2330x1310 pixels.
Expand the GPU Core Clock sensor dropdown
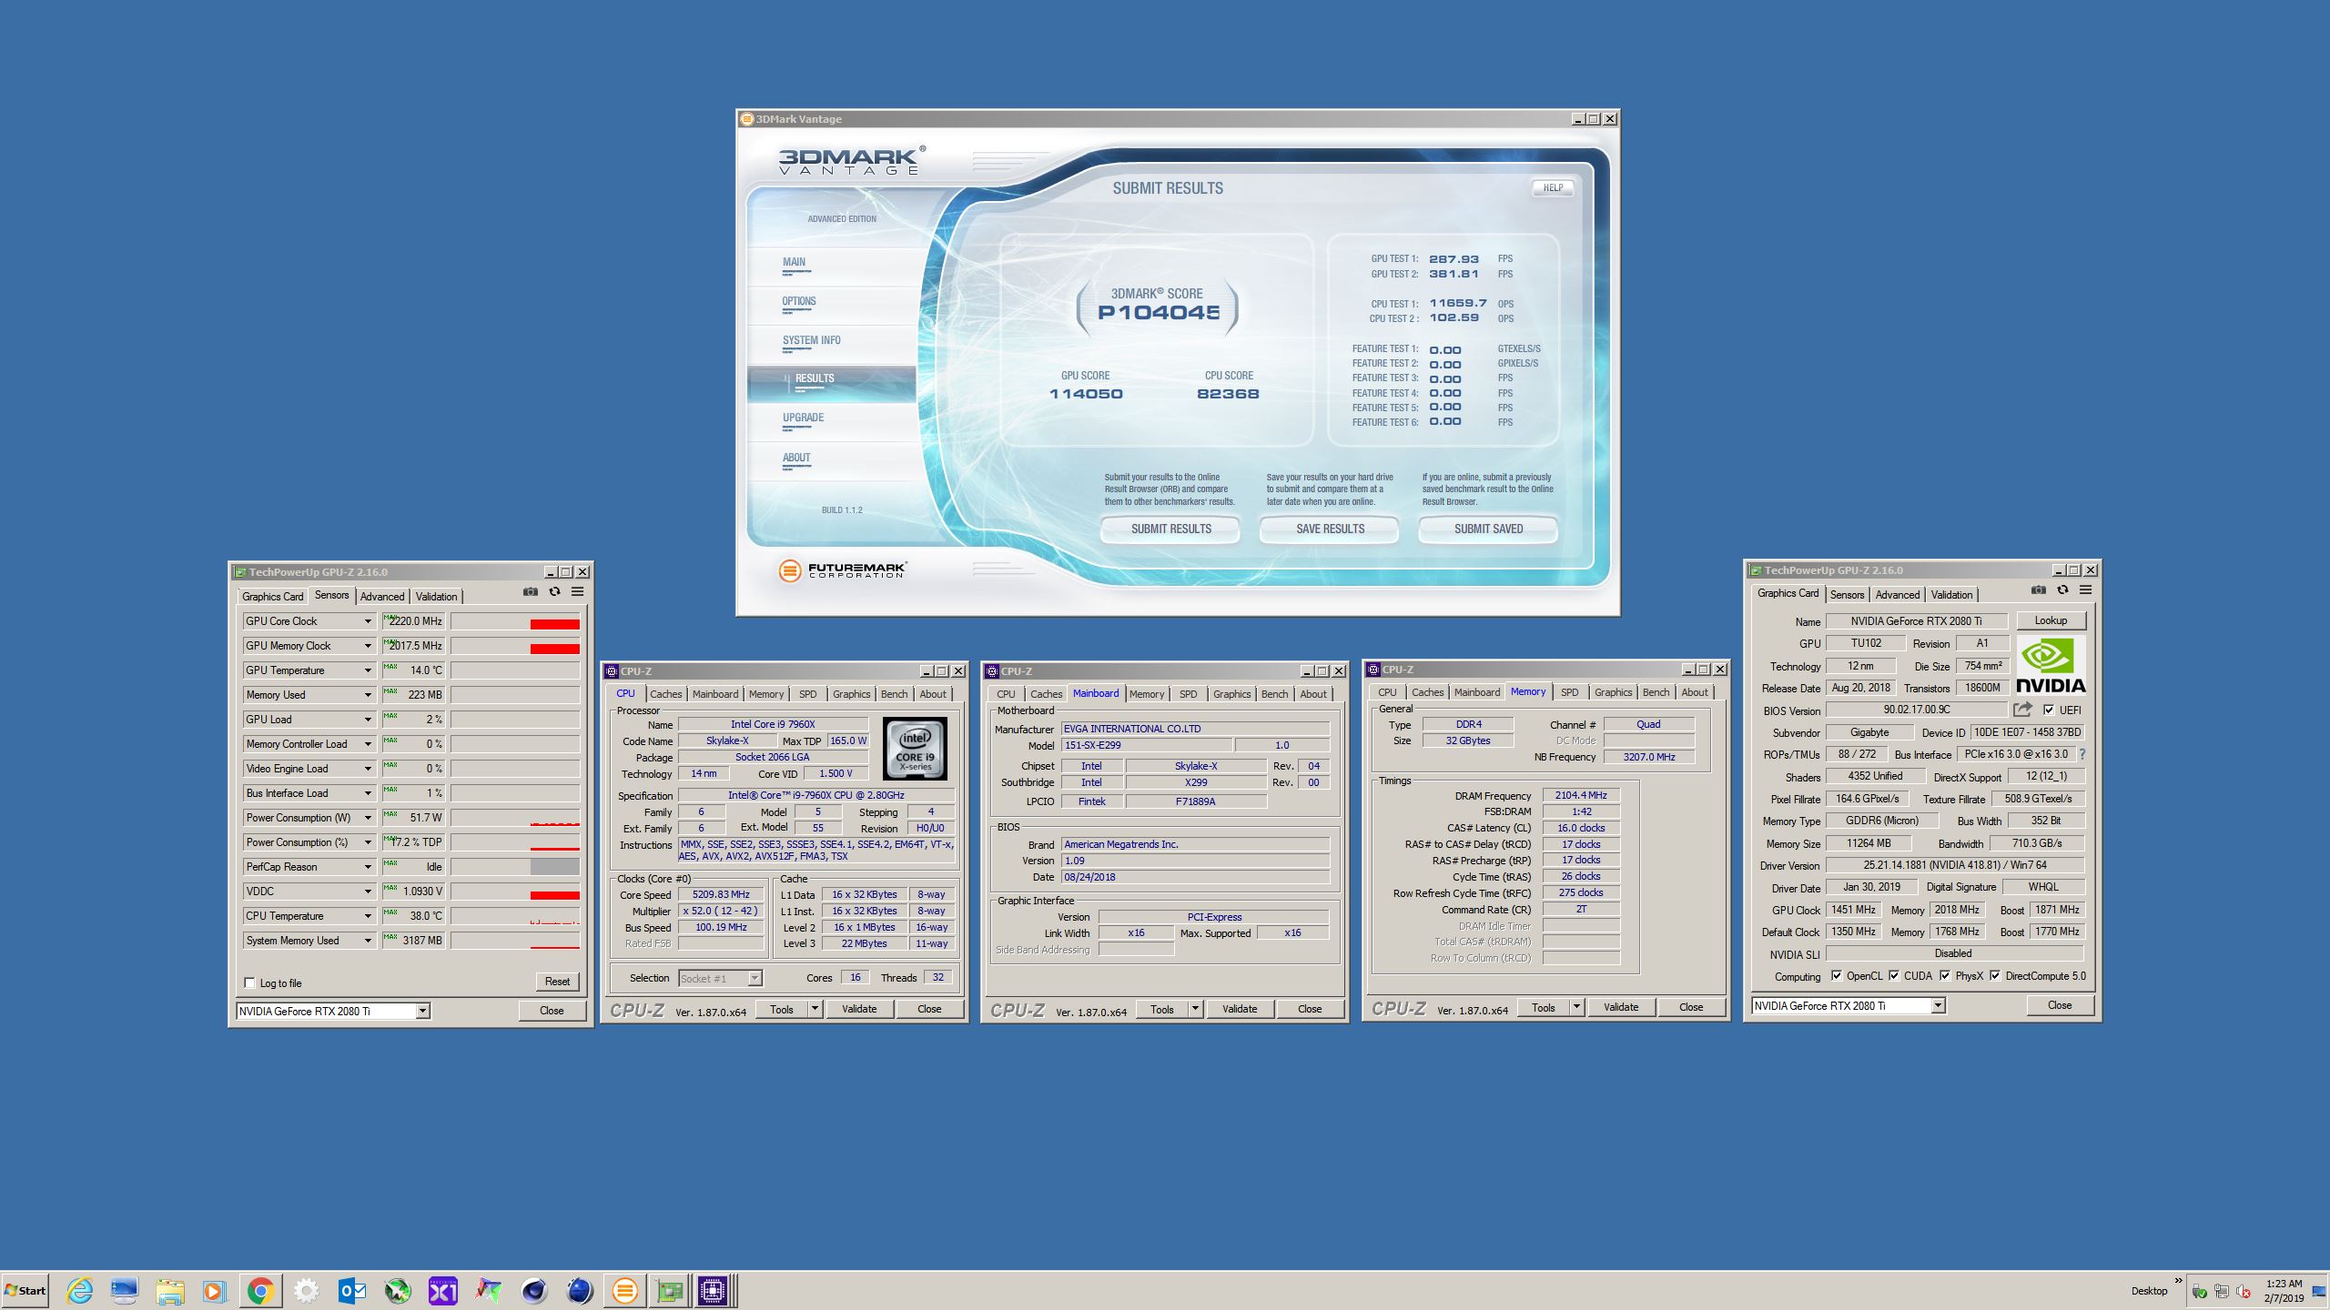click(x=368, y=621)
